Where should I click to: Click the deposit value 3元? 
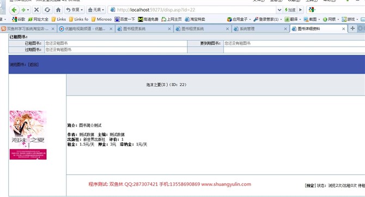(113, 144)
